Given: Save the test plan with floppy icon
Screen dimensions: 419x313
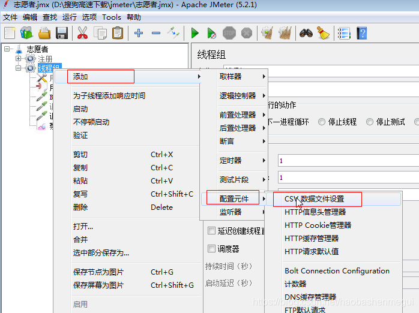Looking at the screenshot, I should pyautogui.click(x=62, y=33).
